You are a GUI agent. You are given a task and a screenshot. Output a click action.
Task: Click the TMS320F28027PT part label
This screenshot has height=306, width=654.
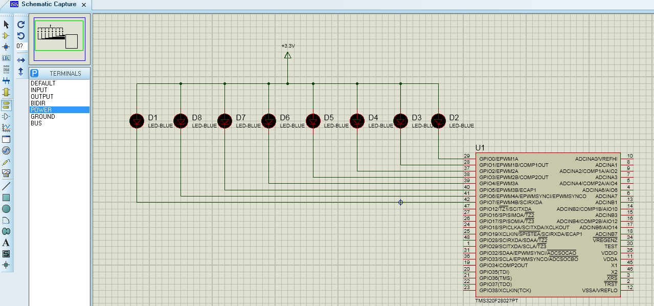point(497,300)
